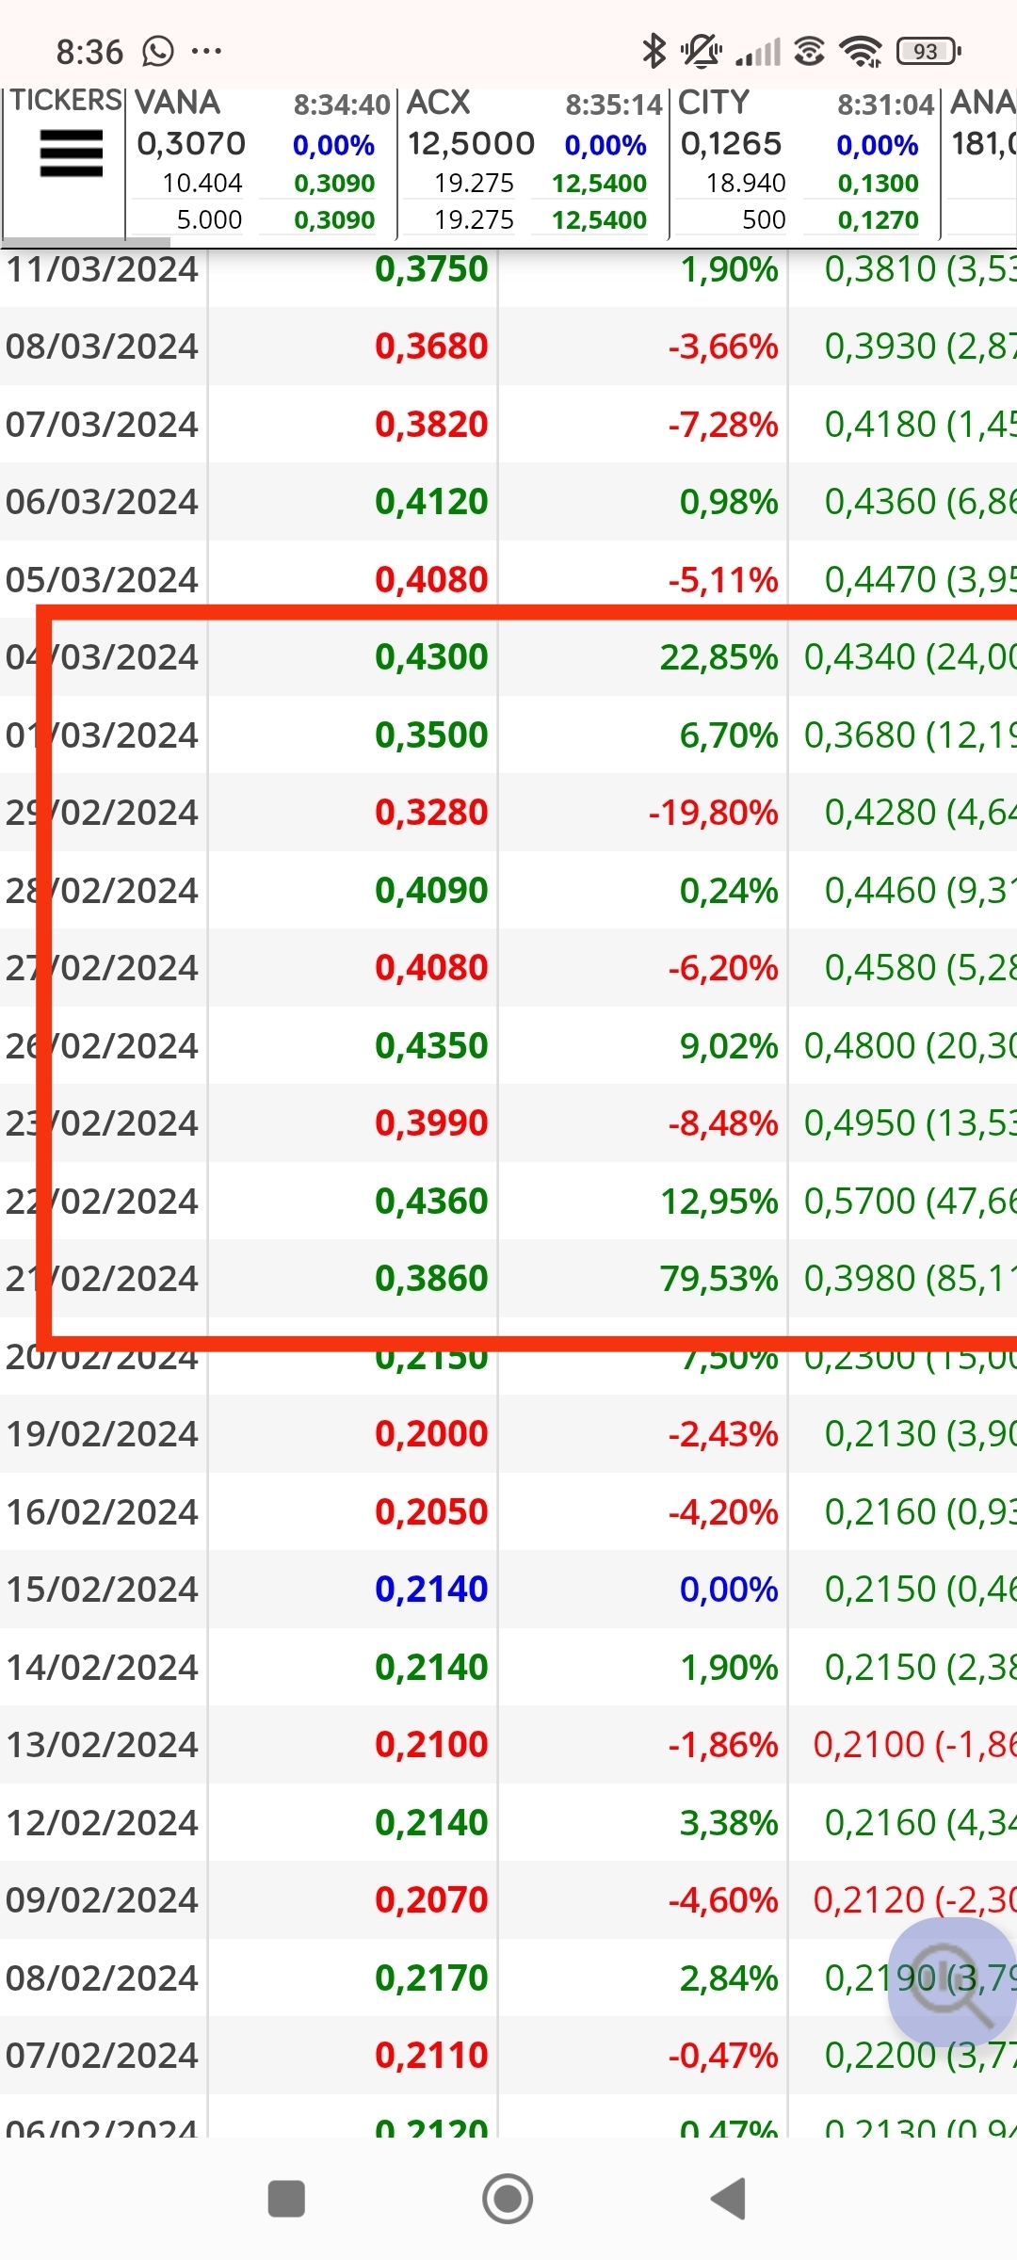Select change value 22,85%
The width and height of the screenshot is (1017, 2260).
point(719,657)
